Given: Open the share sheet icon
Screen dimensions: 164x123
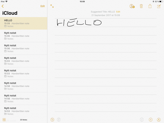Looking at the screenshot, I should click(150, 6).
